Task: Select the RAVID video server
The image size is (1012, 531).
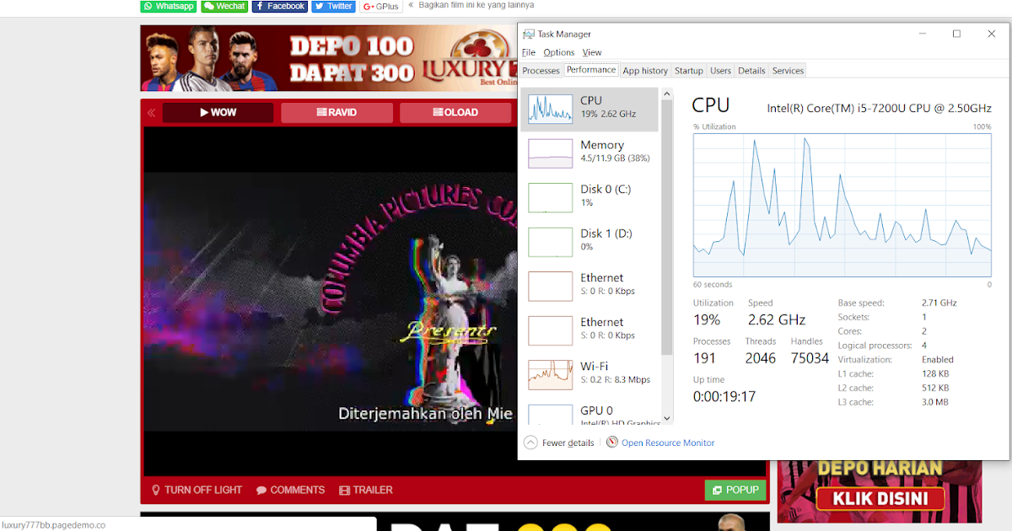Action: point(336,113)
